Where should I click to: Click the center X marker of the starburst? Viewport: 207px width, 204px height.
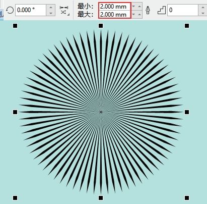point(101,112)
